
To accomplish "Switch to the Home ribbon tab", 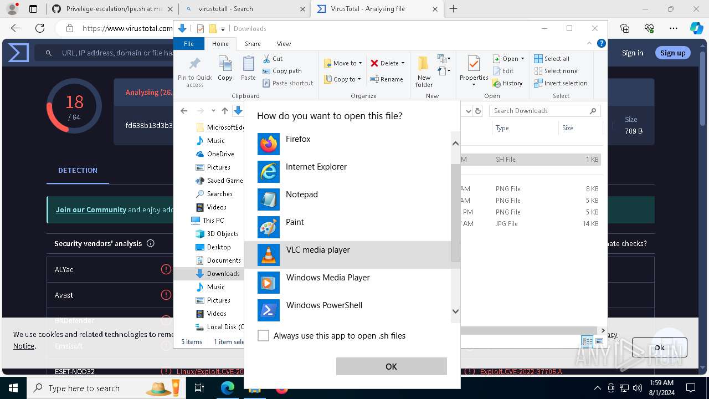I will coord(220,44).
